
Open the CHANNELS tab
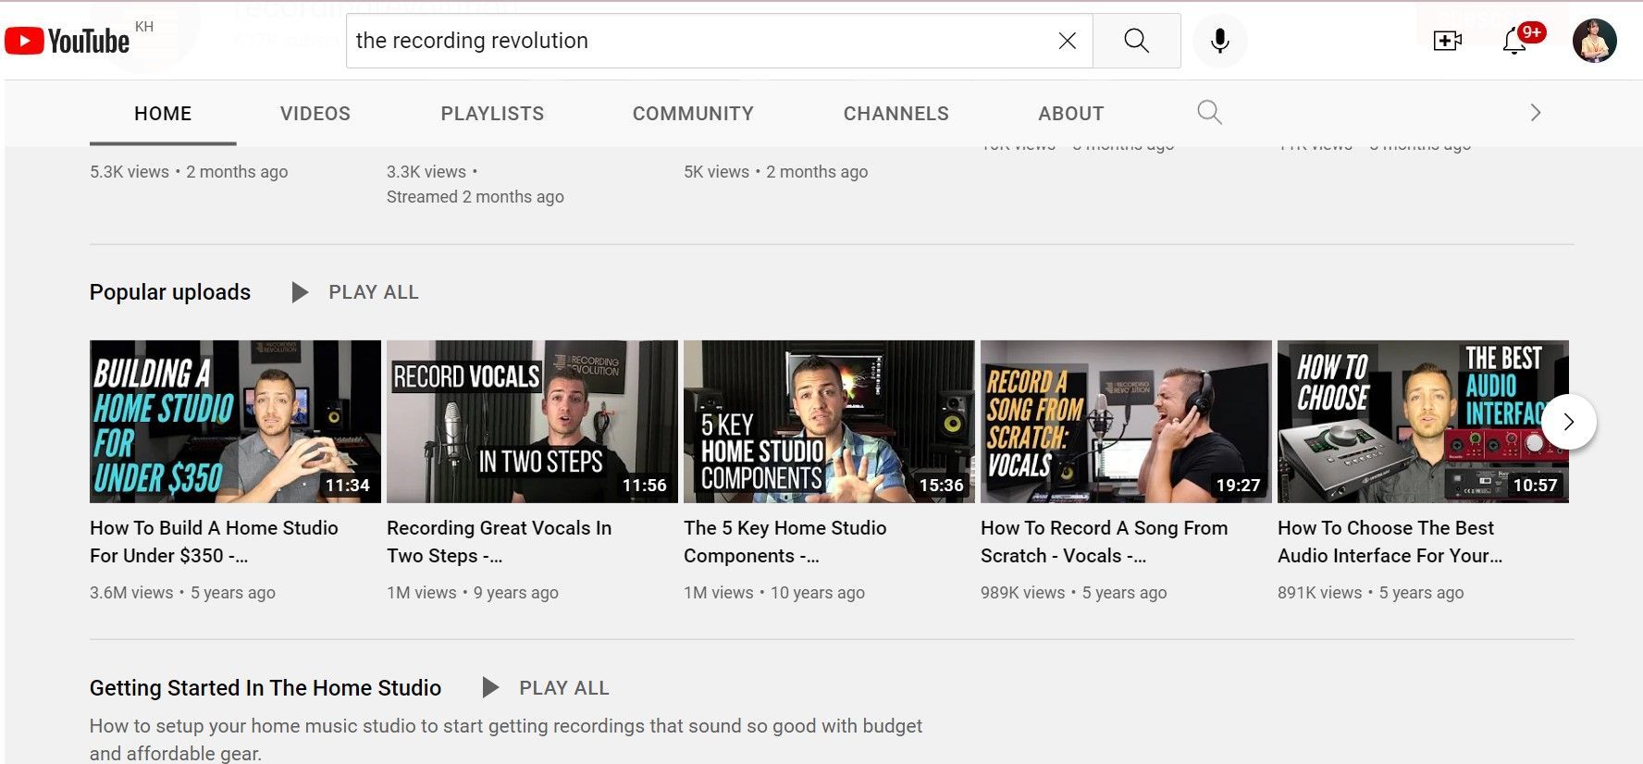click(896, 114)
